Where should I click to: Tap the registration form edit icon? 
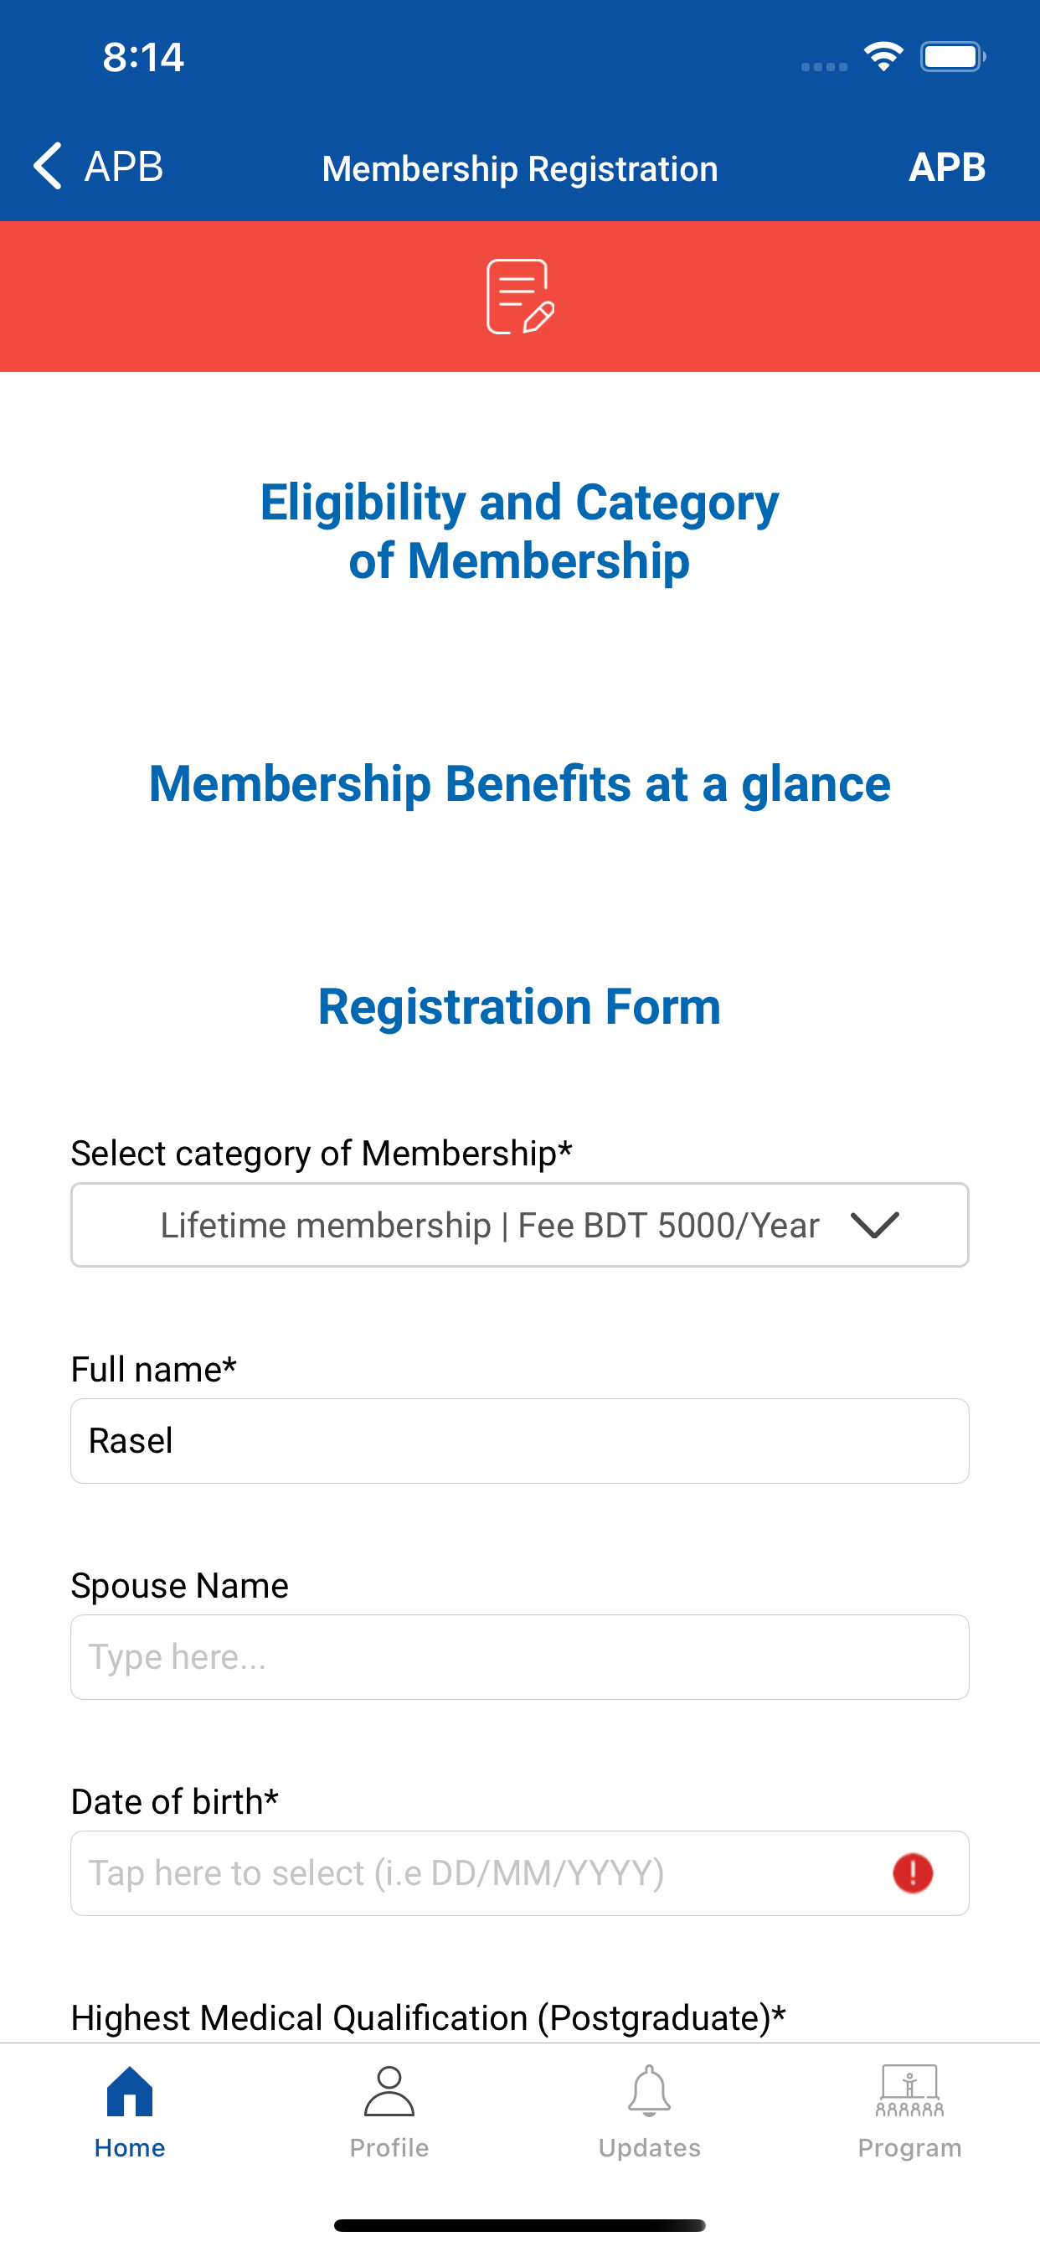520,297
